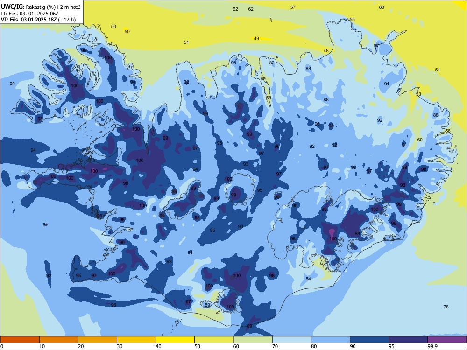Click the legend tick label '40'

[159, 346]
